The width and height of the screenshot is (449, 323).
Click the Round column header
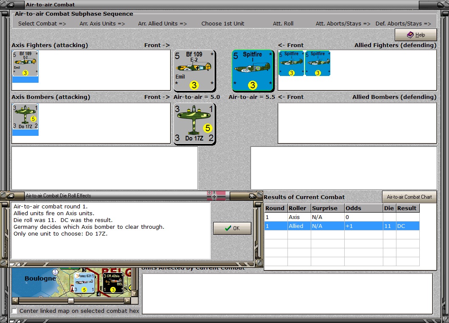click(276, 208)
